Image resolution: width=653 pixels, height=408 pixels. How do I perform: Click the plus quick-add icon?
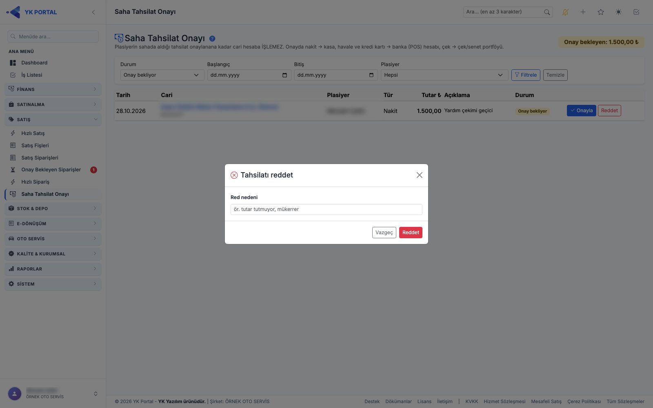(583, 12)
